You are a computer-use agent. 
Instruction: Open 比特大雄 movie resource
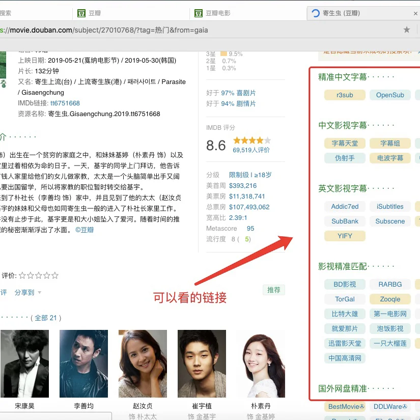pos(345,314)
